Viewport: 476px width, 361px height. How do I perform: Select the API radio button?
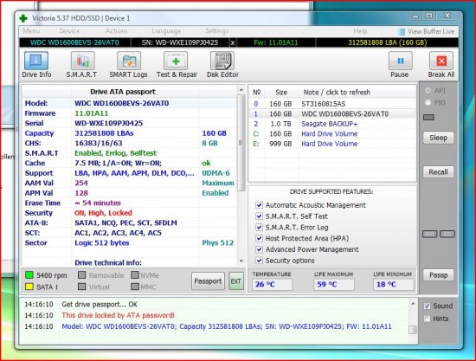click(428, 90)
